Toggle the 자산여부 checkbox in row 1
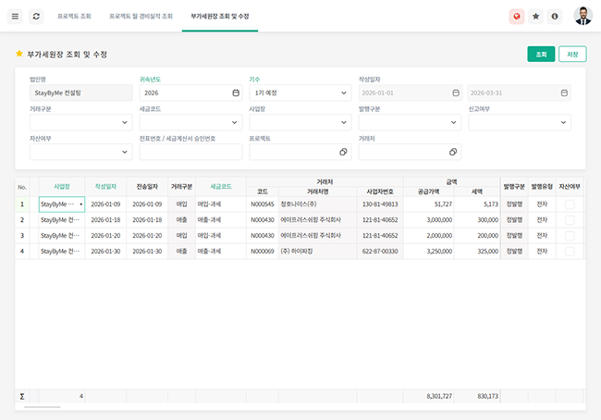Viewport: 601px width, 420px height. [x=570, y=204]
